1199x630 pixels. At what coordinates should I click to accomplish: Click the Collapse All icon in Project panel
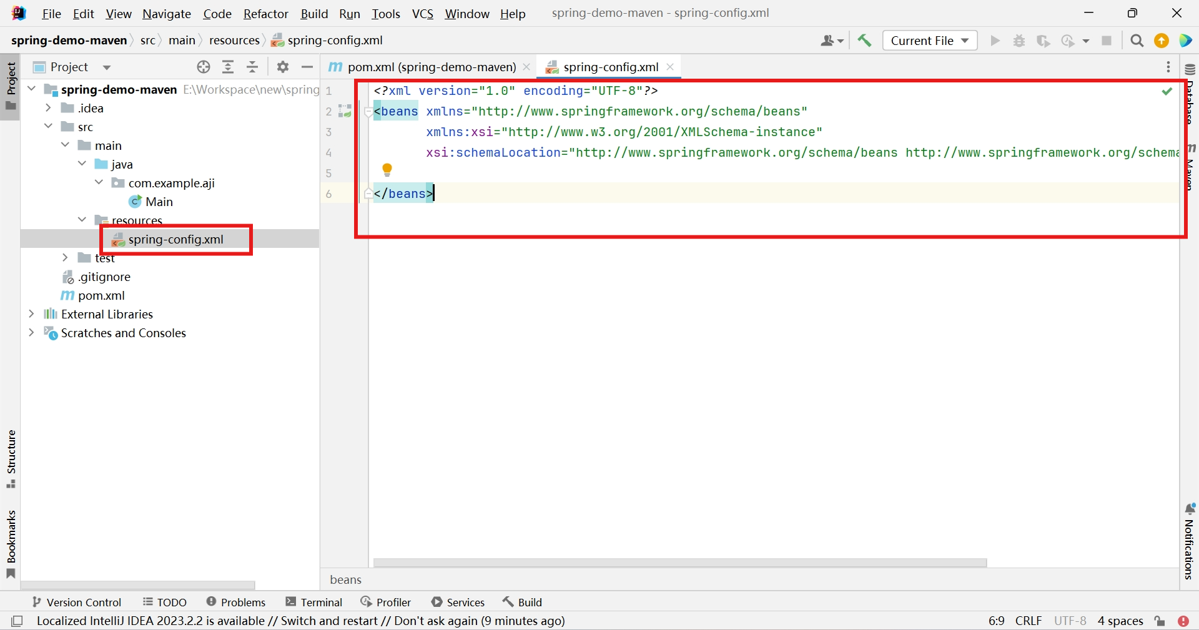coord(252,67)
